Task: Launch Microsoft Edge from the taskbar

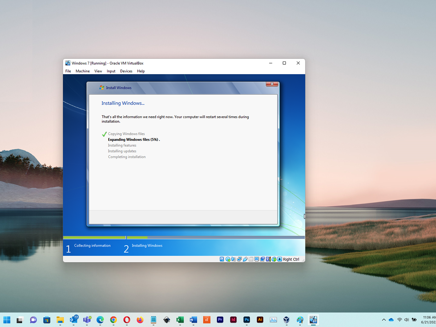Action: point(100,320)
